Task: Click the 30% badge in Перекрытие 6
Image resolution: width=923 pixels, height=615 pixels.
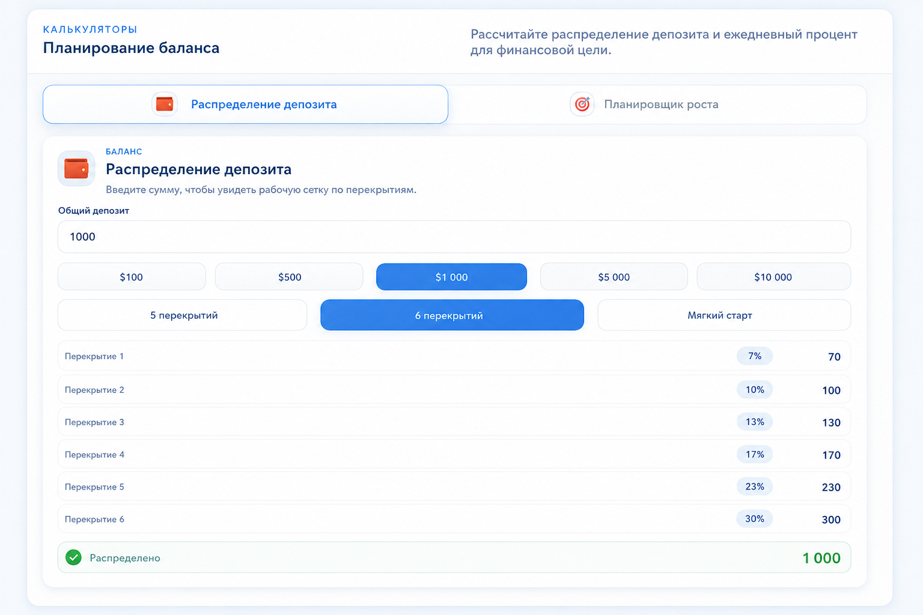Action: coord(755,519)
